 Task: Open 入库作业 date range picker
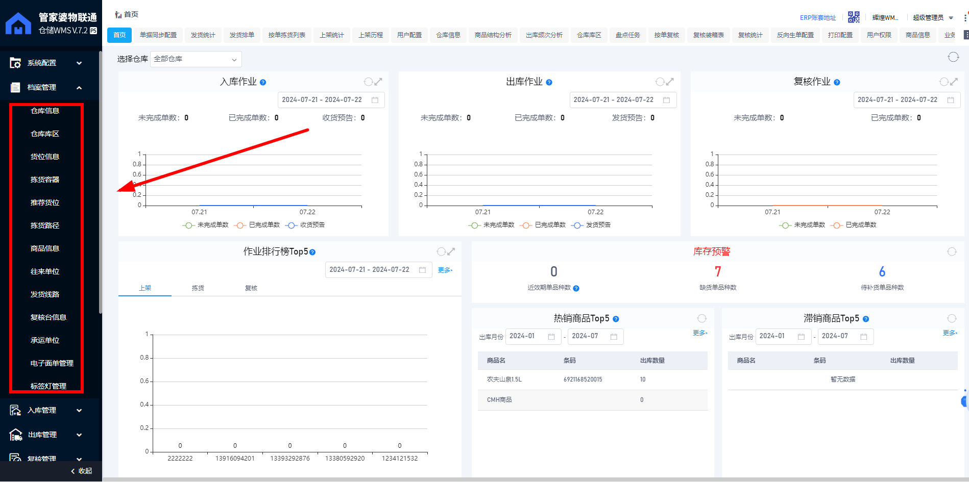point(331,100)
